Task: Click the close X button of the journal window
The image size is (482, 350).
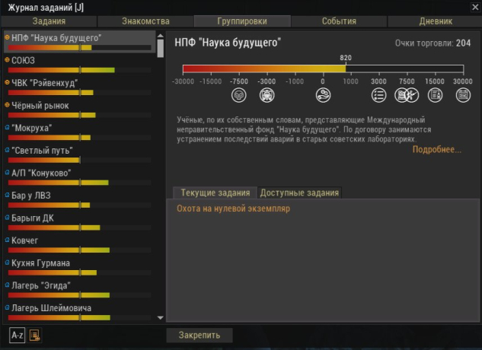Action: point(473,7)
